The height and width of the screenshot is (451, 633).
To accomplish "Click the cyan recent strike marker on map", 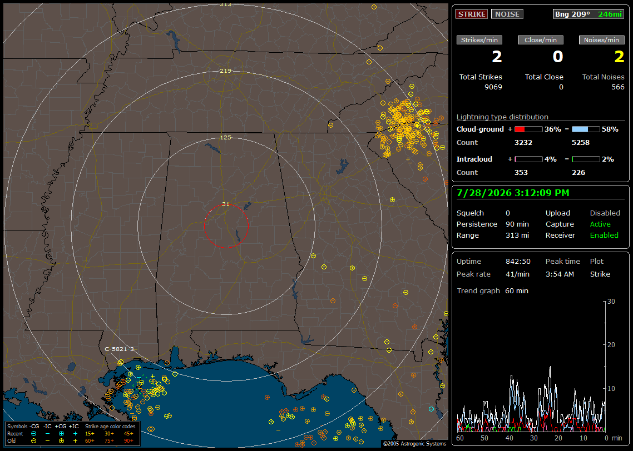I will (x=431, y=409).
